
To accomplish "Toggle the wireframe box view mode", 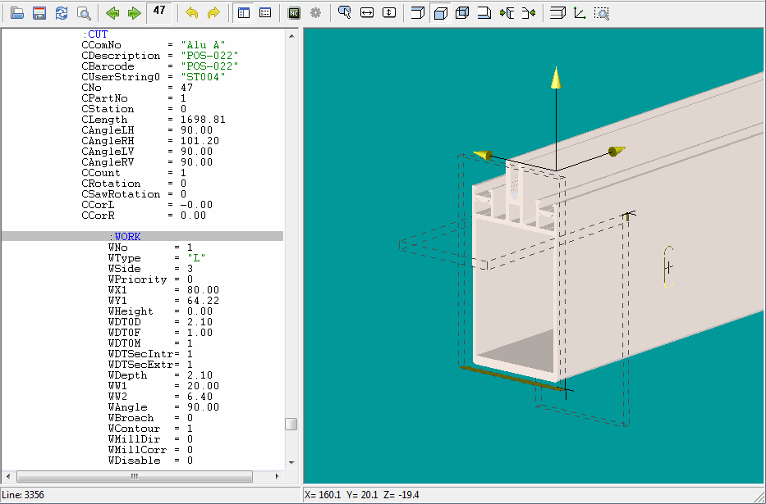I will pyautogui.click(x=462, y=13).
